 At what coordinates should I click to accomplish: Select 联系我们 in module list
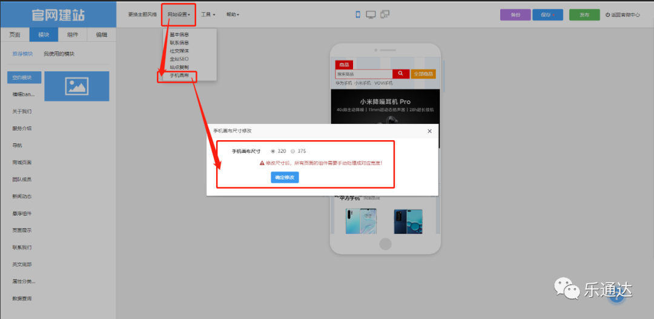tap(22, 248)
